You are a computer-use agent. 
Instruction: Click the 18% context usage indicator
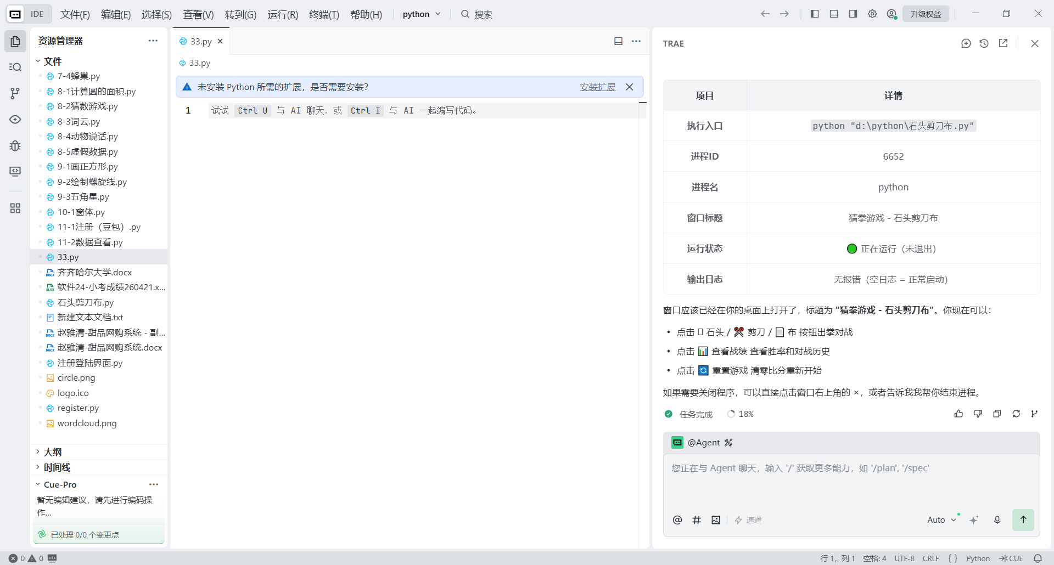[x=740, y=414]
